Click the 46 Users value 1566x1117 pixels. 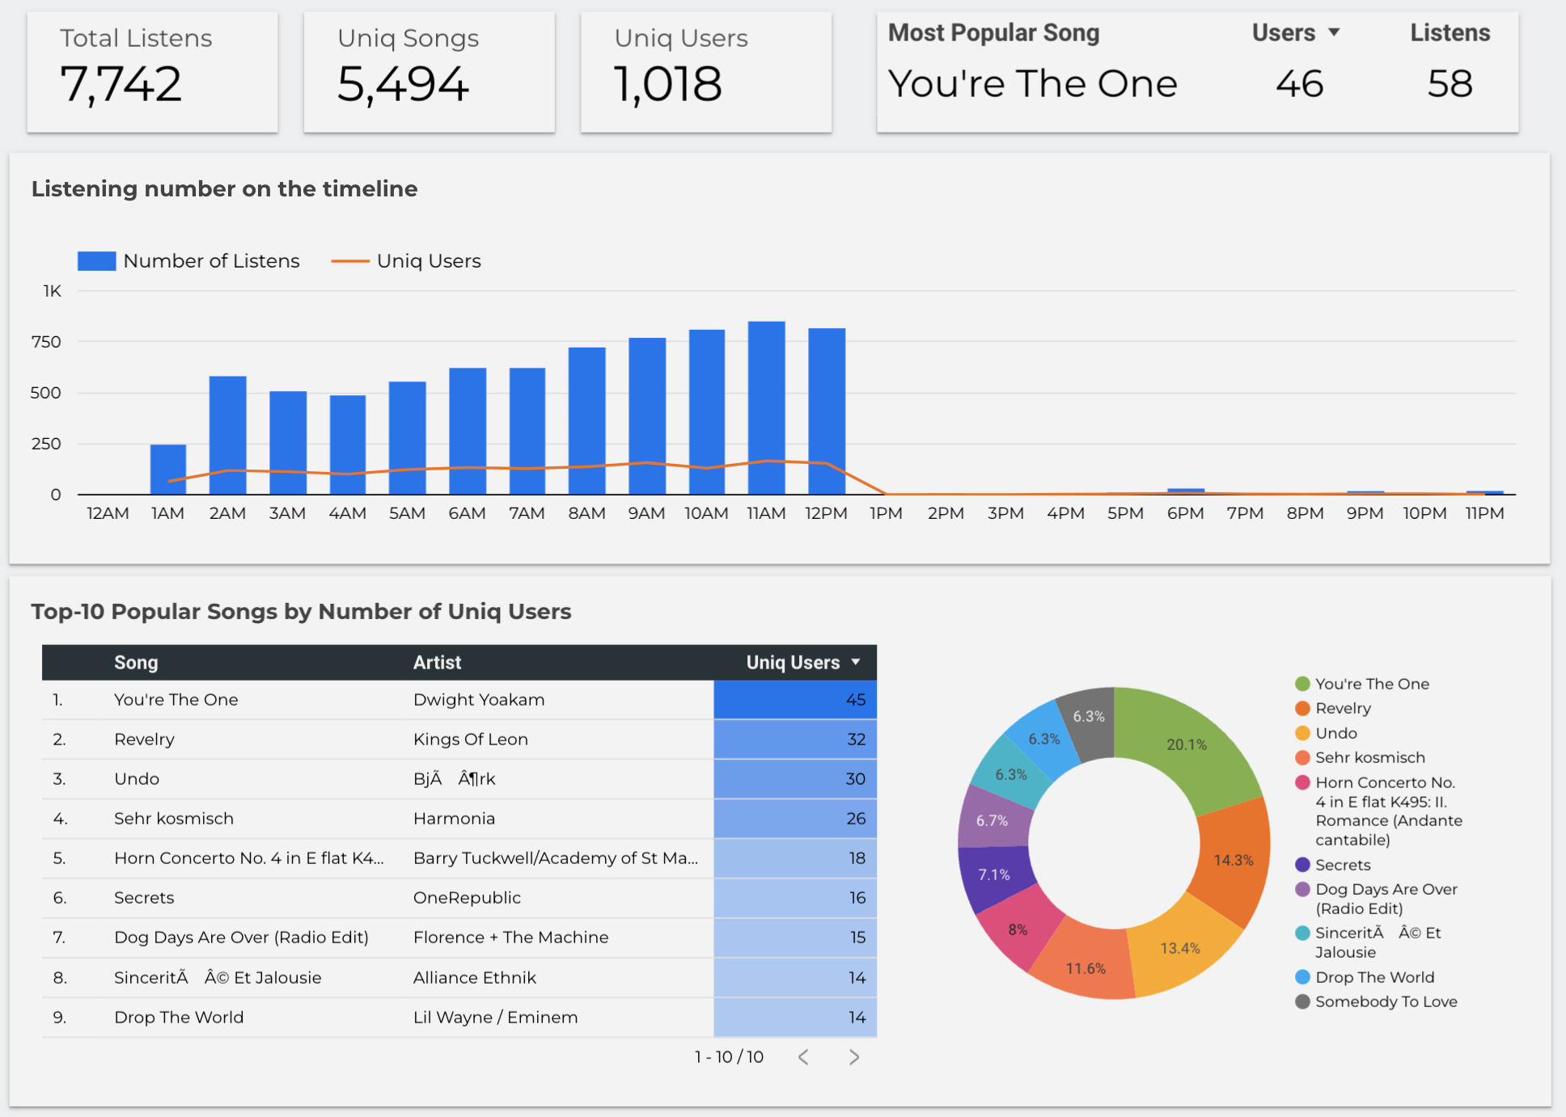(x=1300, y=84)
